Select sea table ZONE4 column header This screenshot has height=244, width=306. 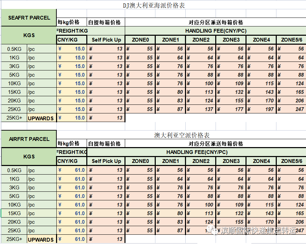click(261, 40)
